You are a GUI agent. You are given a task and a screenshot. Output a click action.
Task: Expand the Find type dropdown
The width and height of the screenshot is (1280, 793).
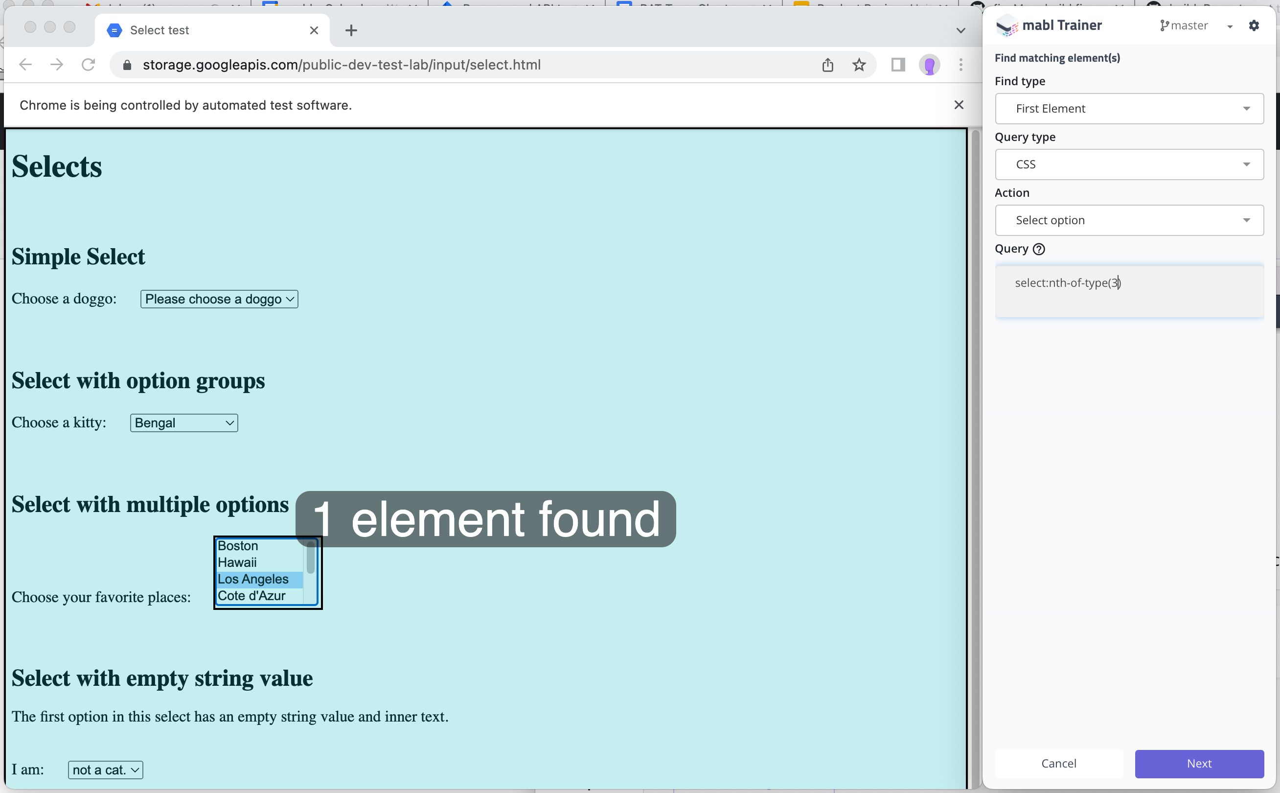pos(1129,109)
